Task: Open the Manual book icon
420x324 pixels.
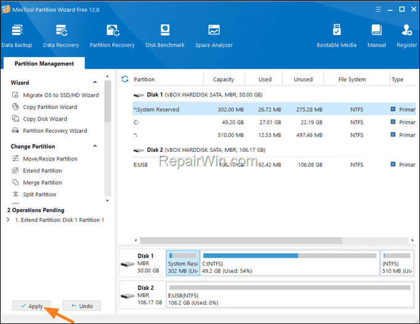Action: click(377, 30)
